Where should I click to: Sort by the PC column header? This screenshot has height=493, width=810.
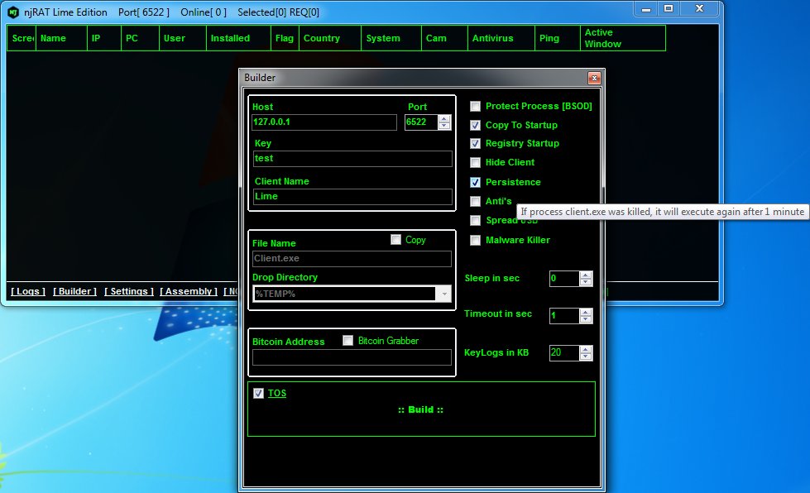(140, 38)
